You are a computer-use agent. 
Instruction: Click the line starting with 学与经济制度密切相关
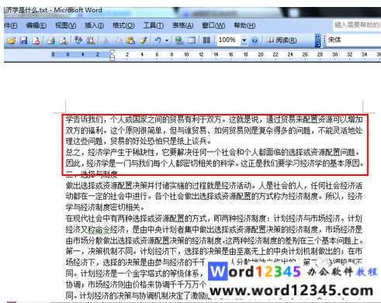[105, 207]
